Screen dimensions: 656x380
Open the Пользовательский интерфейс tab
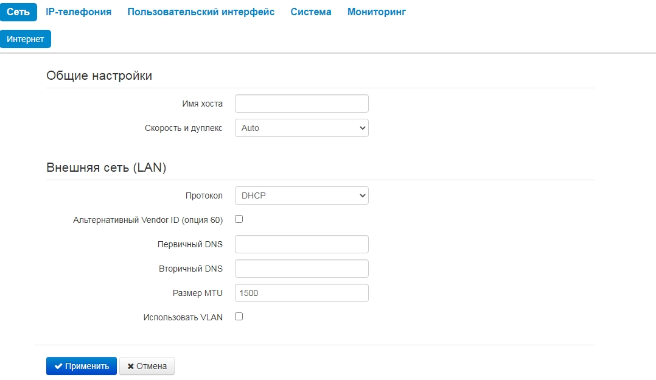(201, 12)
